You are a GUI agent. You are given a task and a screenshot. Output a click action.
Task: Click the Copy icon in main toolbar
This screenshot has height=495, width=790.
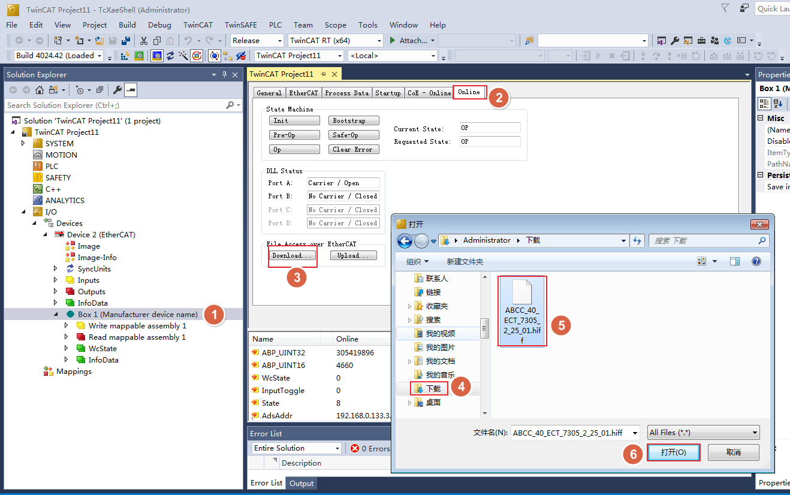tap(157, 41)
